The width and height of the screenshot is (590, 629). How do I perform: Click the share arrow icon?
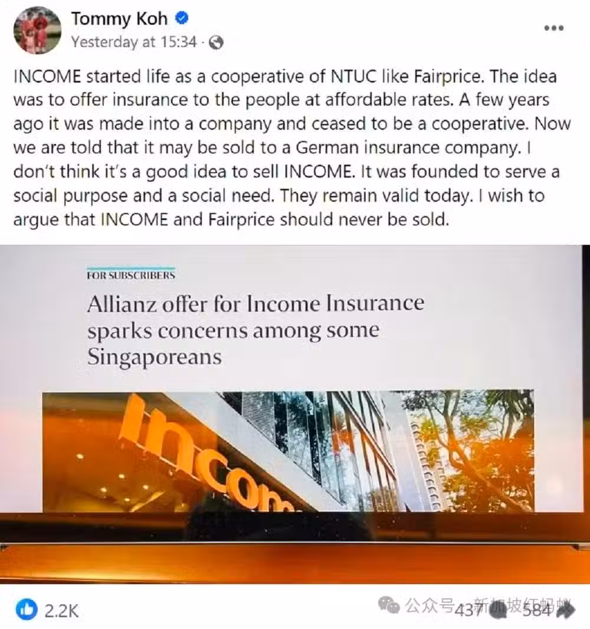point(566,611)
